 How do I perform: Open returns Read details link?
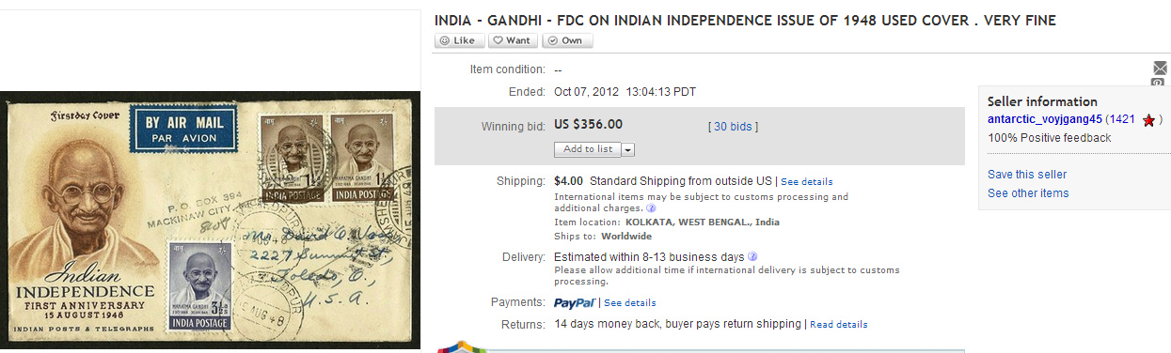click(x=838, y=325)
